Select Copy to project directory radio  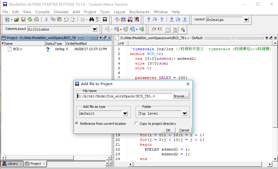coord(136,123)
